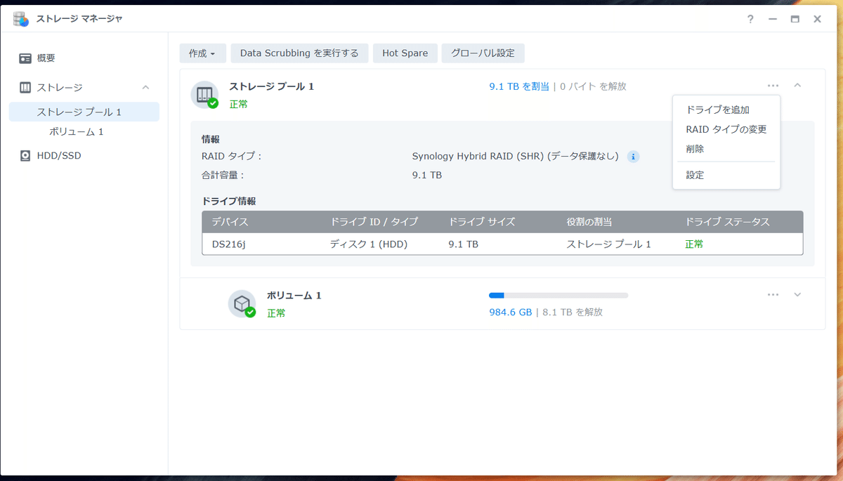Click the ドライブ サイズ column header
The image size is (843, 481).
(x=482, y=222)
